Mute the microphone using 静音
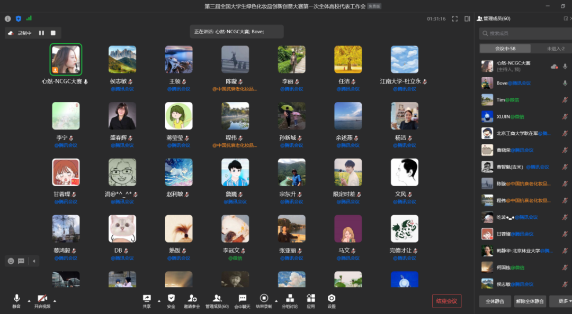The height and width of the screenshot is (314, 572). coord(16,301)
